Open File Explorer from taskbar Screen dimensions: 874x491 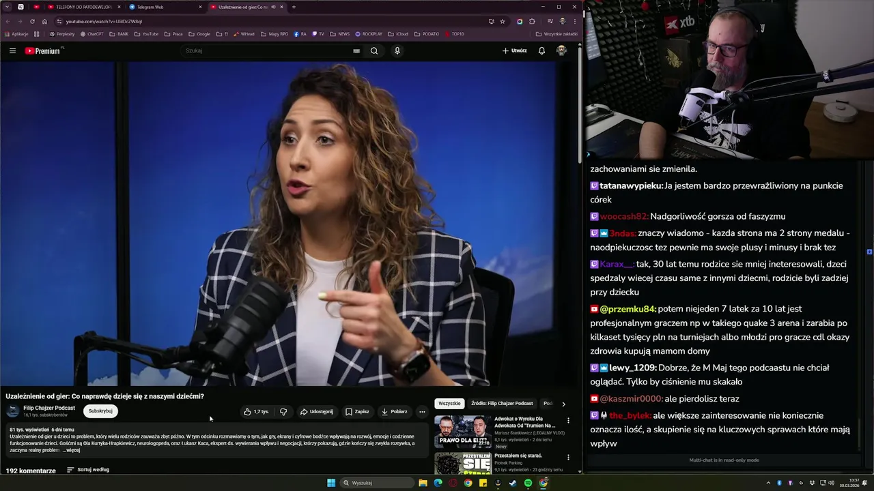423,483
